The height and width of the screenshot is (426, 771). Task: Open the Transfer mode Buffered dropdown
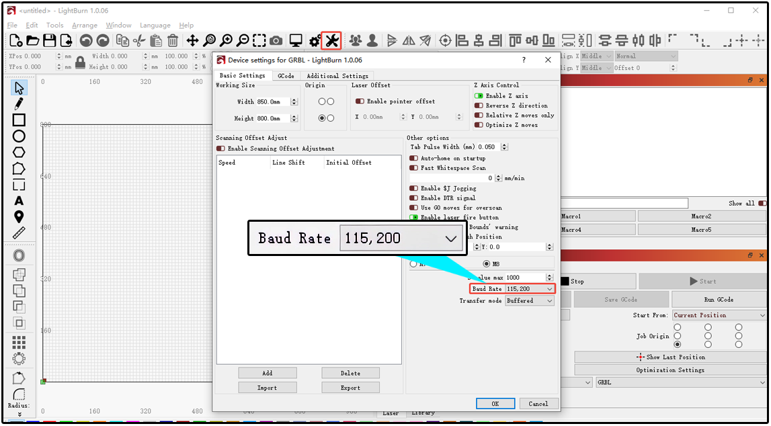[530, 301]
